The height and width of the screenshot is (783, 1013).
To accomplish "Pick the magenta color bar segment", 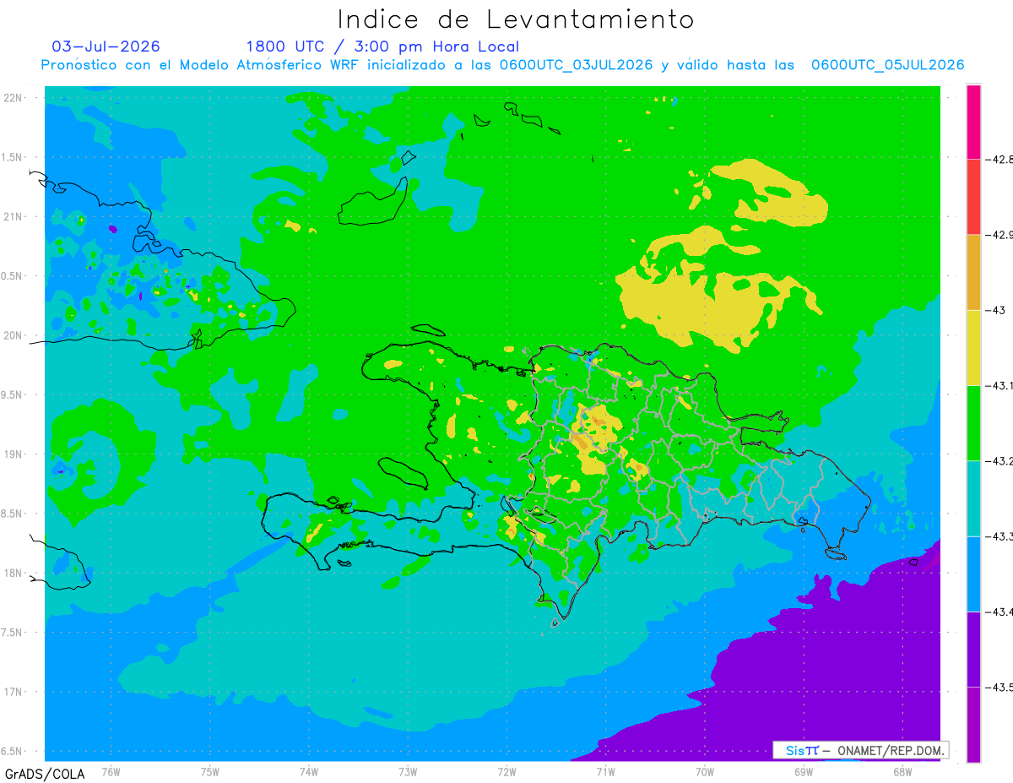I will pos(973,122).
